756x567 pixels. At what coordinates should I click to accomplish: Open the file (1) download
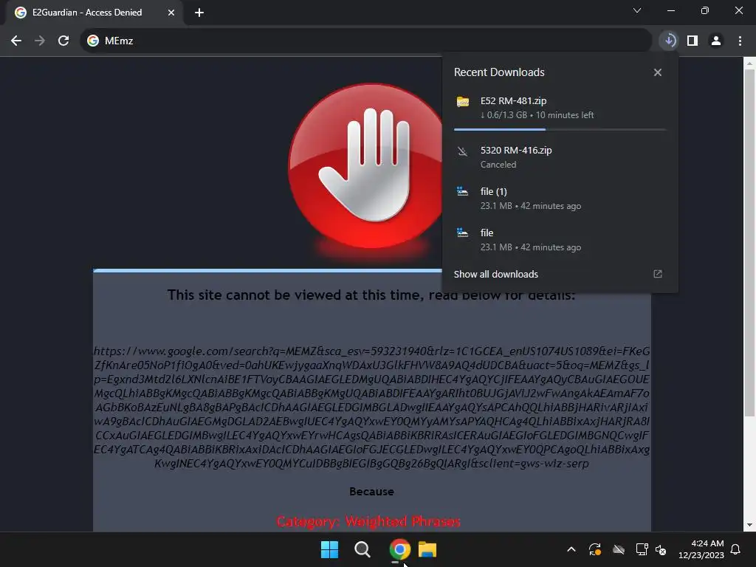560,198
